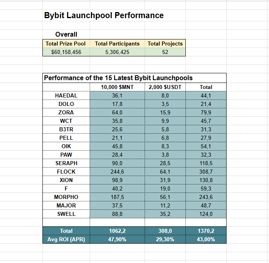Screen dimensions: 269x263
Task: Click DOLO's USDT value 3,5
Action: tap(165, 104)
